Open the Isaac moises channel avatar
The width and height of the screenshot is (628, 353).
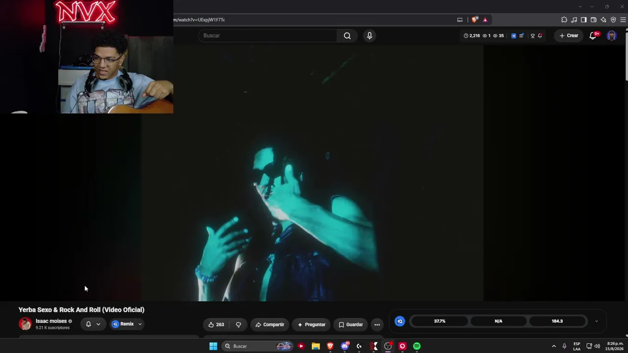point(25,324)
